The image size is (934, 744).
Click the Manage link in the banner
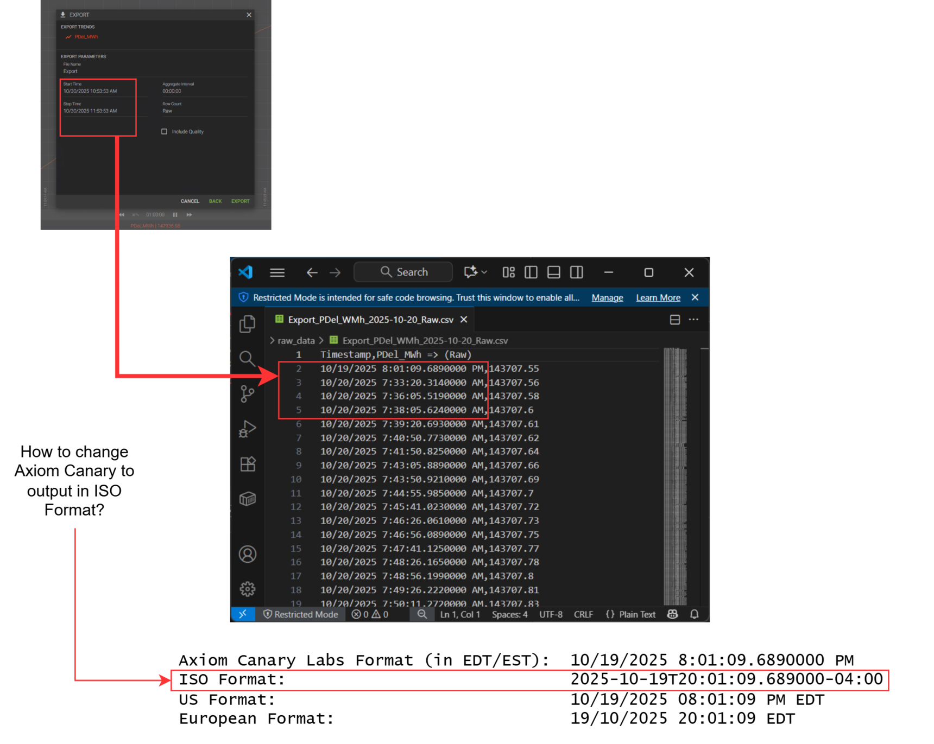click(607, 297)
